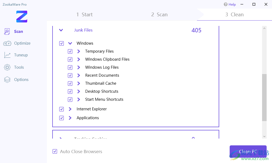The image size is (272, 163).
Task: Open the Tools gear icon
Action: pyautogui.click(x=7, y=67)
